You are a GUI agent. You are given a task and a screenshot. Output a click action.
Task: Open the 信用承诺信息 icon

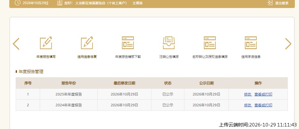tap(251, 43)
